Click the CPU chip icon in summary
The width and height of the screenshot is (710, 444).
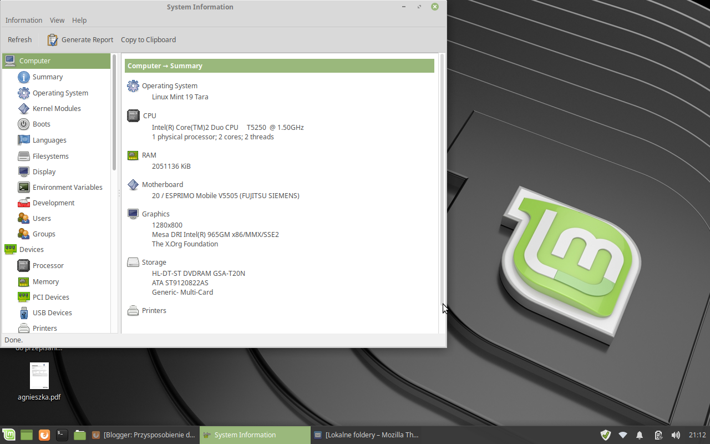tap(133, 115)
